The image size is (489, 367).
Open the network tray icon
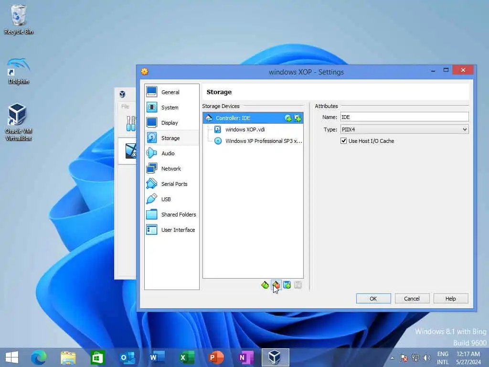pyautogui.click(x=415, y=358)
